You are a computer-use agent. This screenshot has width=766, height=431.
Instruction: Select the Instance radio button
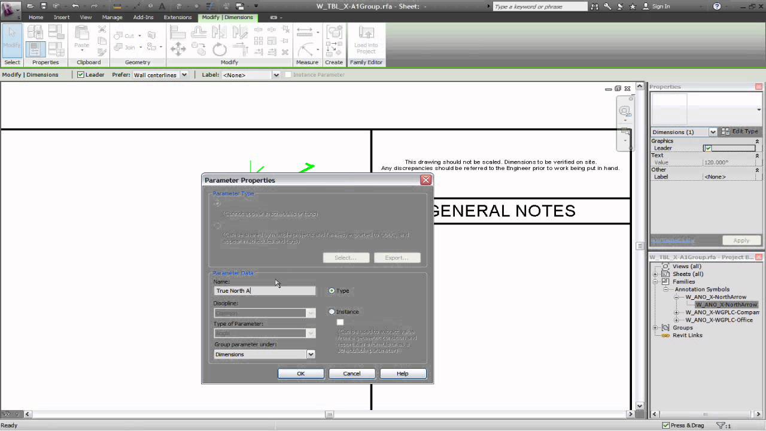pos(332,311)
